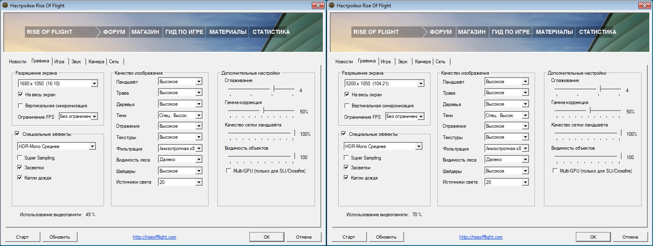The height and width of the screenshot is (246, 653).
Task: Click 'Старт' button in right window
Action: tap(349, 237)
